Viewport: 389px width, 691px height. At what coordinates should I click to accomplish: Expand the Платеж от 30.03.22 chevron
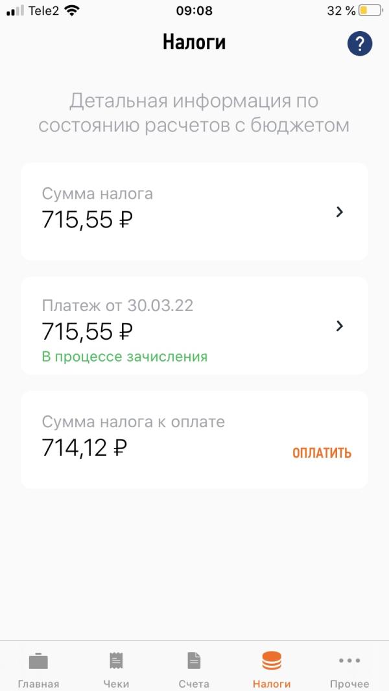click(339, 326)
